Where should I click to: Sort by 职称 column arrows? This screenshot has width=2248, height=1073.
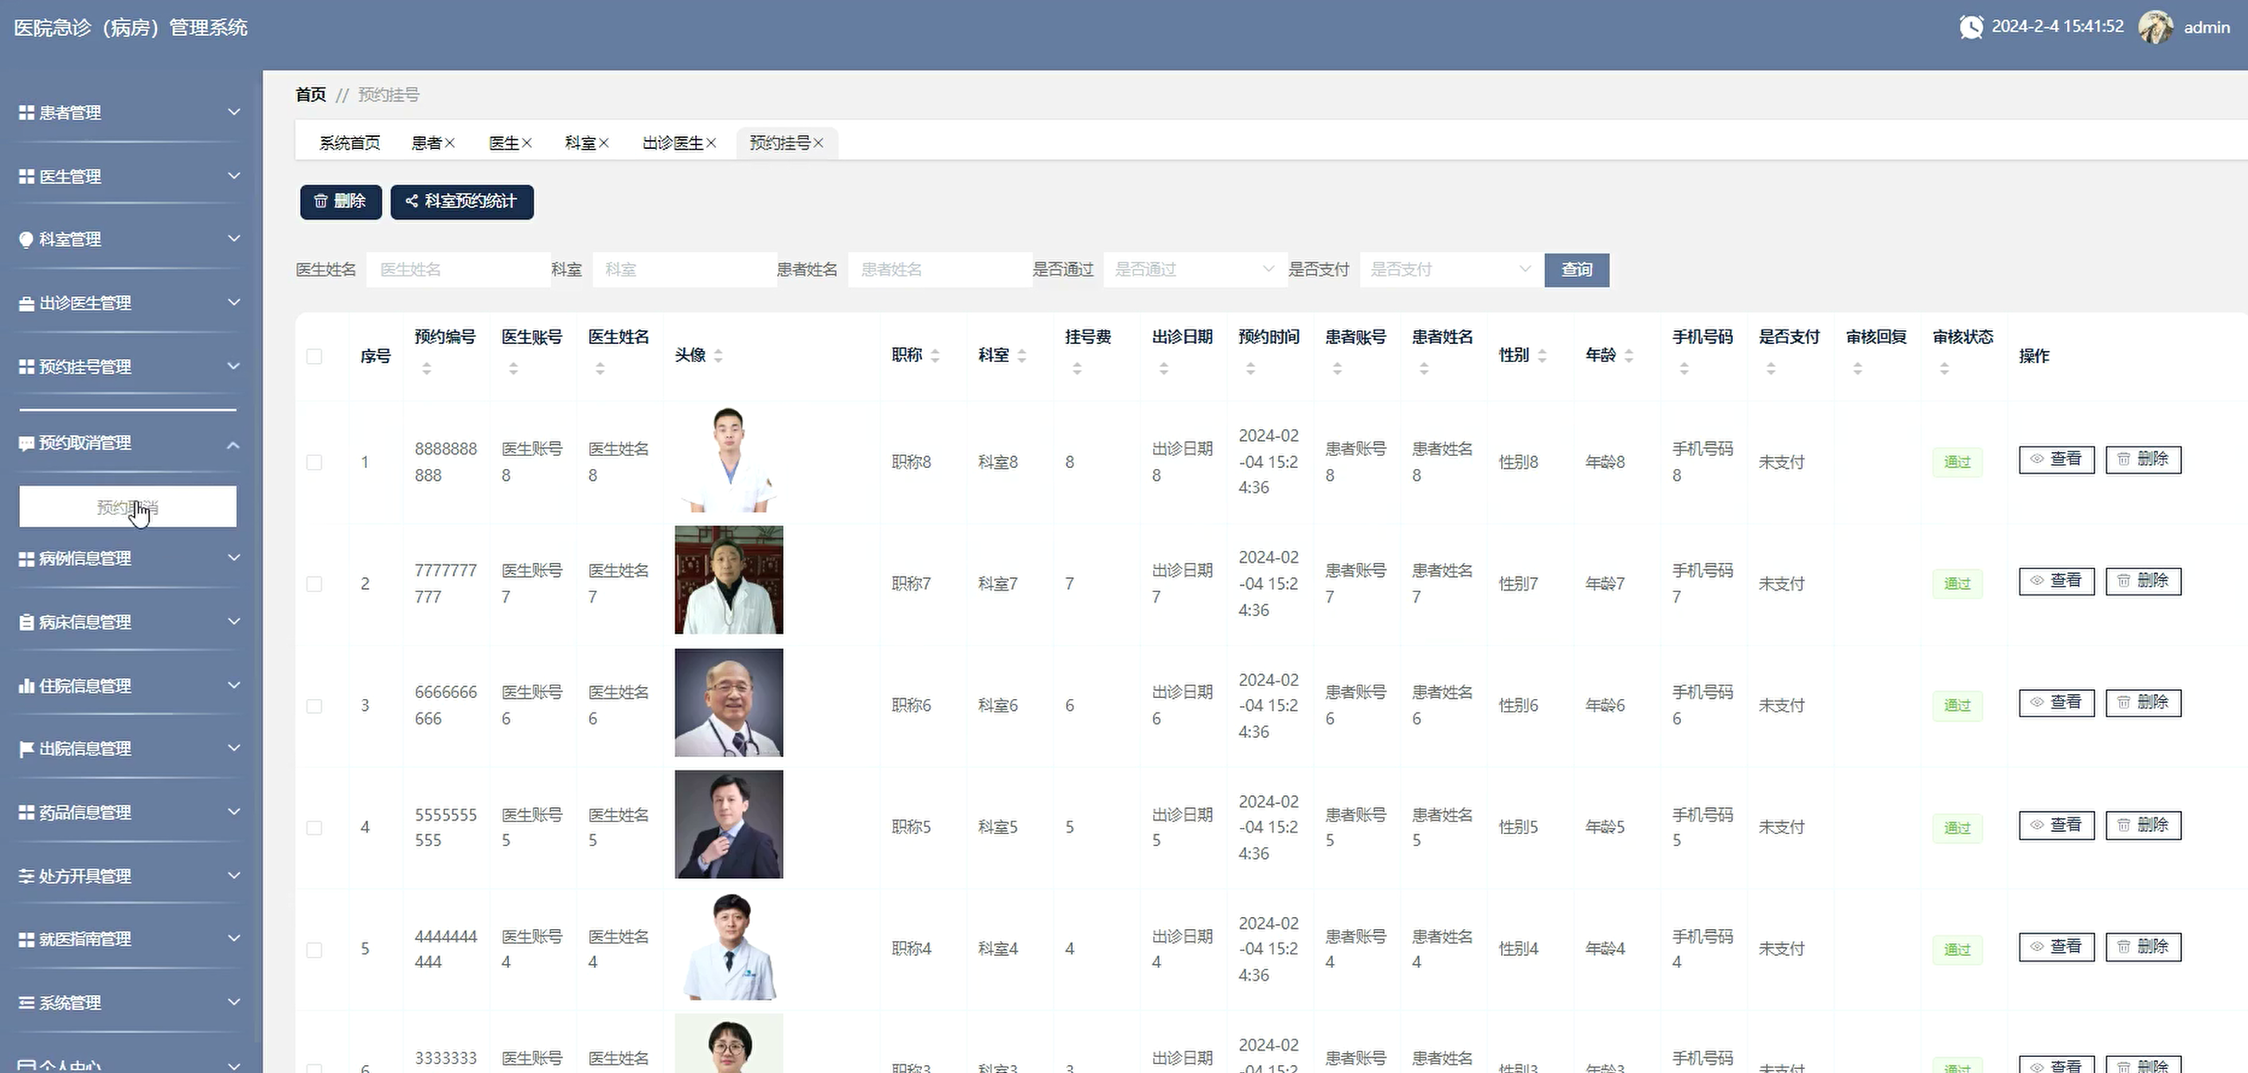point(935,356)
